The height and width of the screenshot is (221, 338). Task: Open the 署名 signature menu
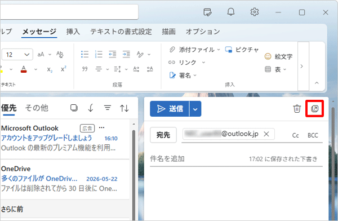coord(183,76)
